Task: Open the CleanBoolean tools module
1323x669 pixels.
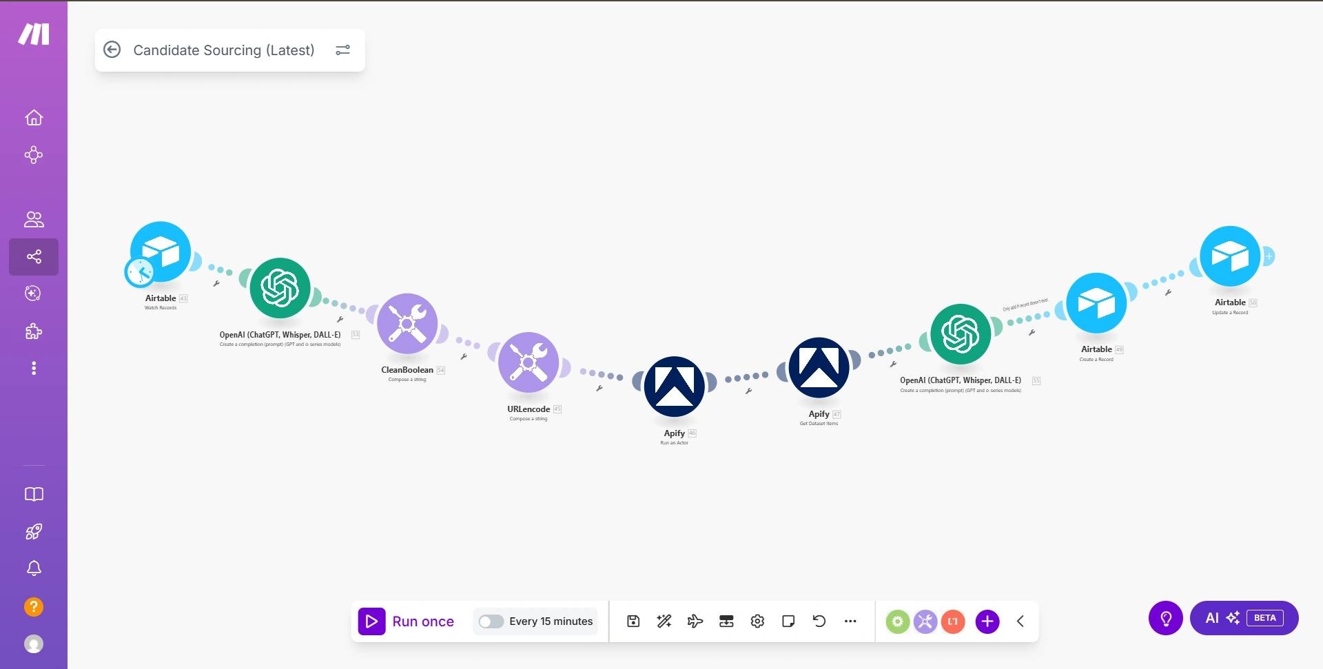Action: click(407, 324)
